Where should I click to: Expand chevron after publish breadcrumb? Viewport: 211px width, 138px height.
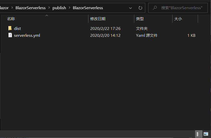pos(69,8)
